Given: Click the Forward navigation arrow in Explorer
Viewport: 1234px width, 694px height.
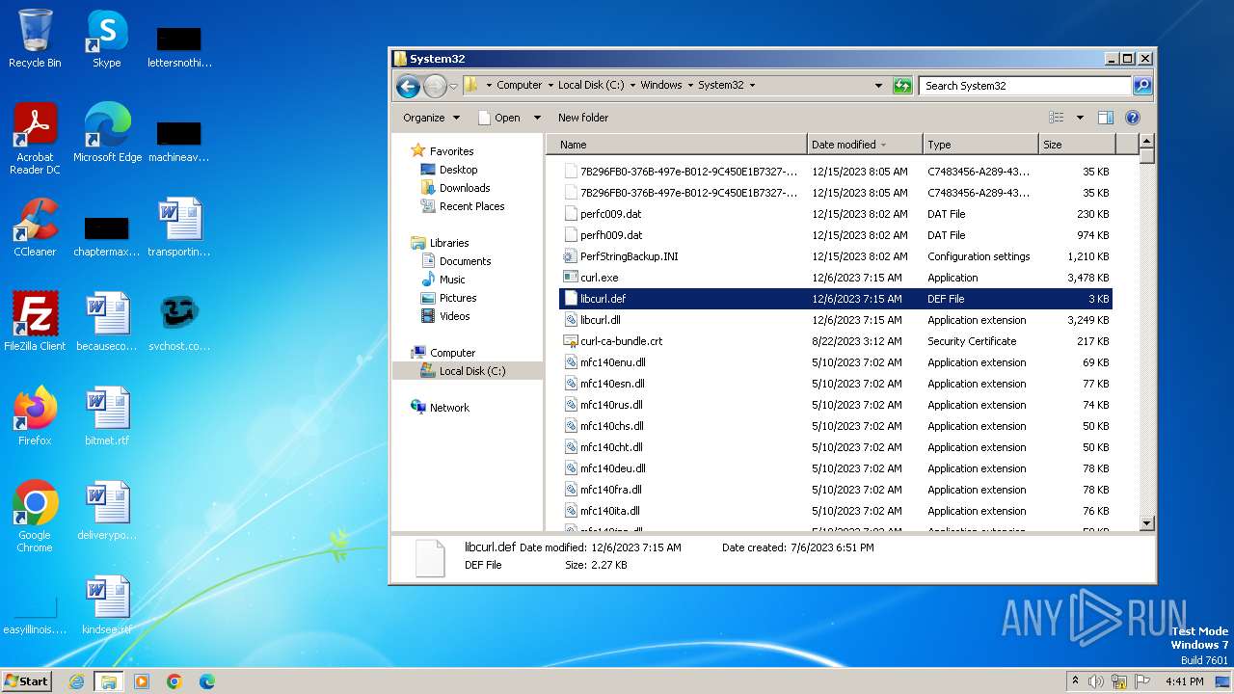Looking at the screenshot, I should pos(435,86).
